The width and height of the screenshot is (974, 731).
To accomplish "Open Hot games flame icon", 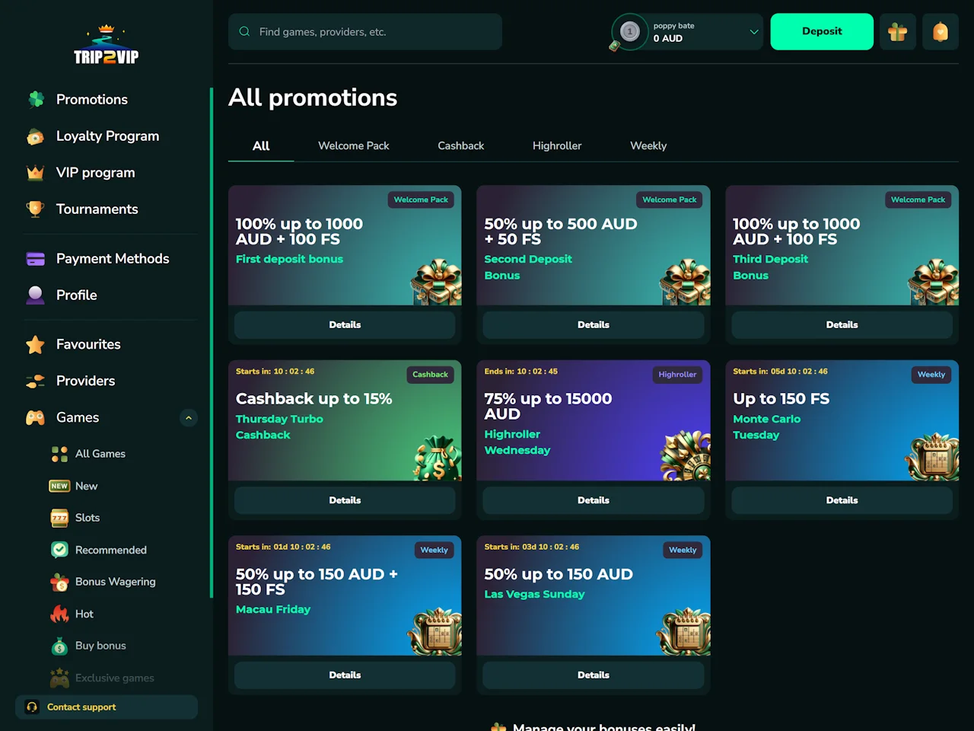I will coord(59,614).
